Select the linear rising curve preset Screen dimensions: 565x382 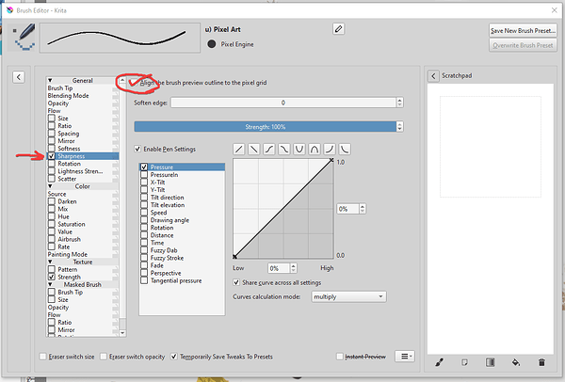[239, 149]
